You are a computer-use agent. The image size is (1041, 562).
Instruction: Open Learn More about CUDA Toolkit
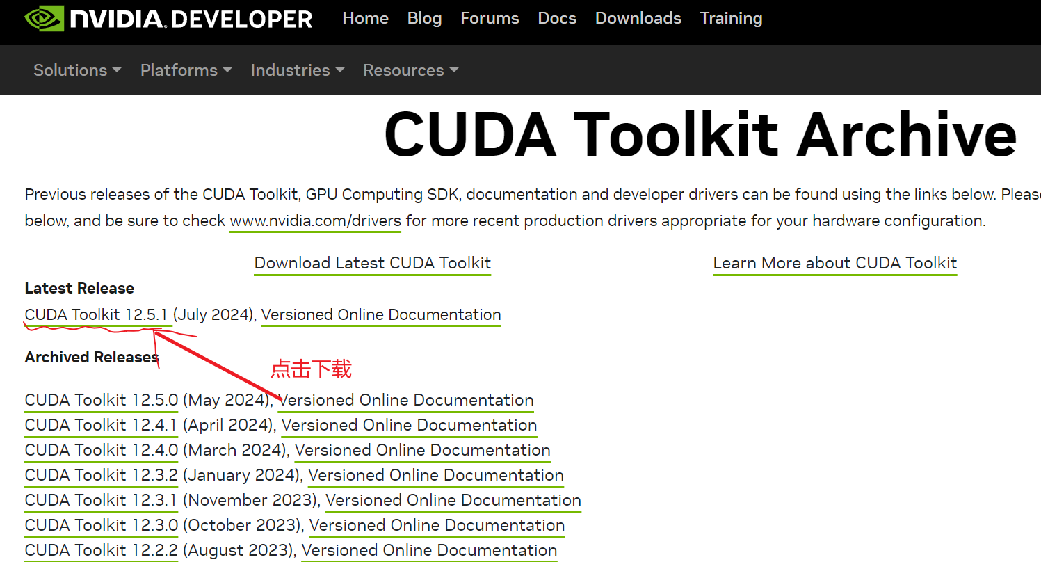point(834,264)
